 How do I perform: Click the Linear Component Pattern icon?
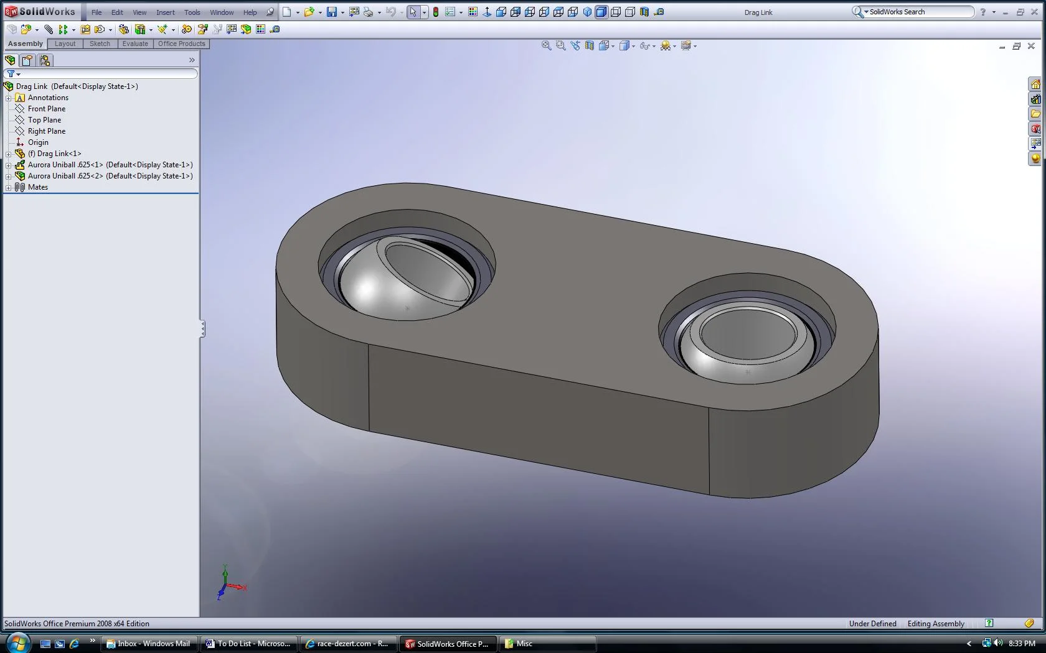63,29
